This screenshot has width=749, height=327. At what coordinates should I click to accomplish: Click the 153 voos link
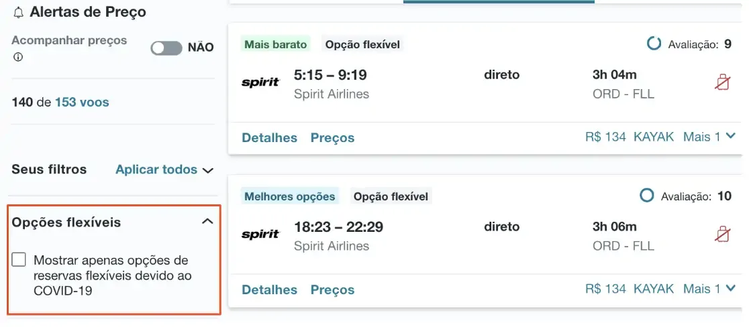click(82, 103)
